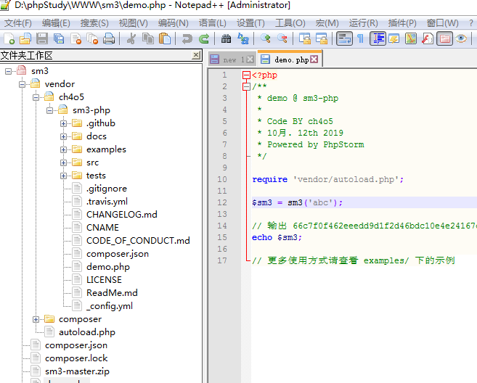Expand the tests folder
The image size is (477, 383).
[63, 176]
